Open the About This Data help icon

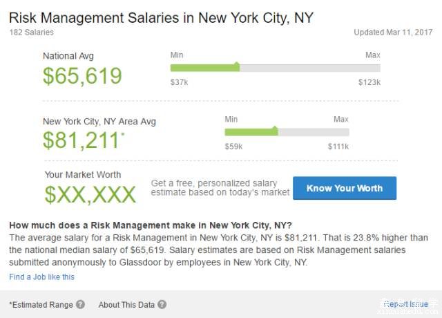[162, 304]
